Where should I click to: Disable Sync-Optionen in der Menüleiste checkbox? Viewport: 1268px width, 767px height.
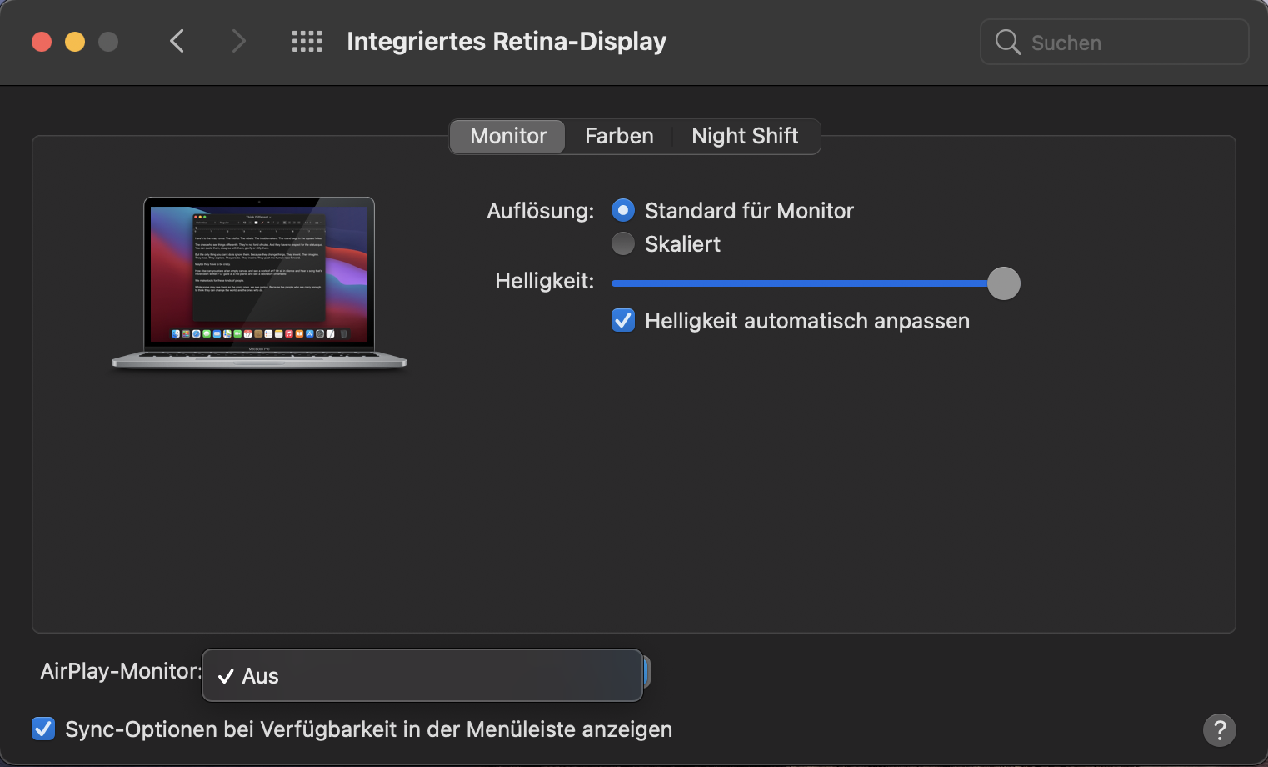(x=43, y=729)
